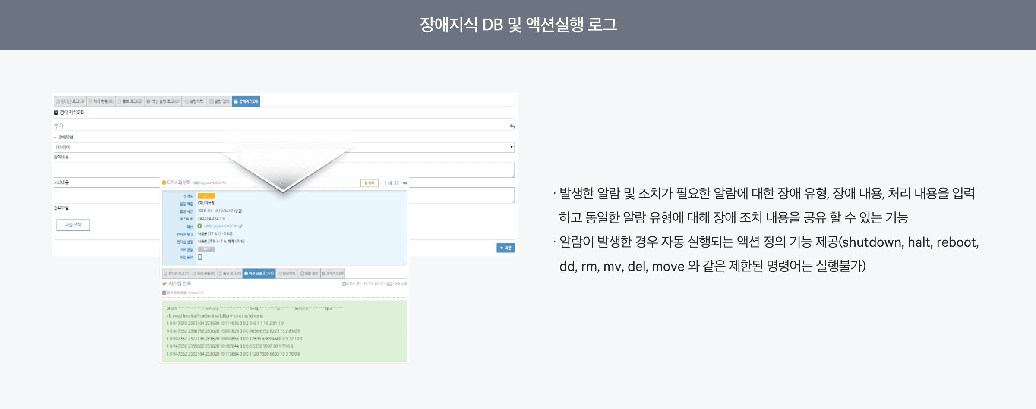1036x409 pixels.
Task: Switch to the 컨디션 로그(3) tab
Action: click(70, 101)
